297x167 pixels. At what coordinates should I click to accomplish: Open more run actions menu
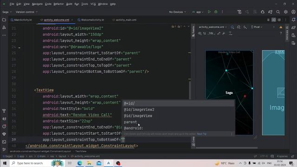coord(222,12)
